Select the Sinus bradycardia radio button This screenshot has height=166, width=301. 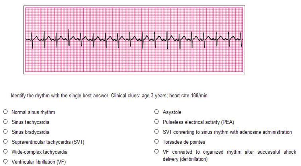[x=6, y=131]
